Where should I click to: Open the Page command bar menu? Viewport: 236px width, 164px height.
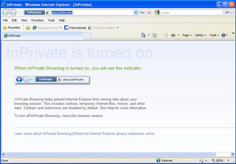point(187,35)
